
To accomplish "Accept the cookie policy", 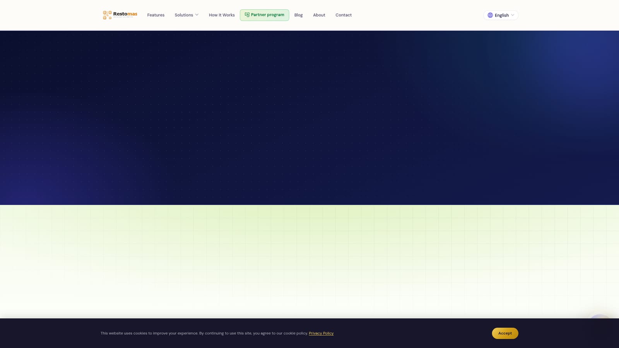I will pyautogui.click(x=505, y=333).
